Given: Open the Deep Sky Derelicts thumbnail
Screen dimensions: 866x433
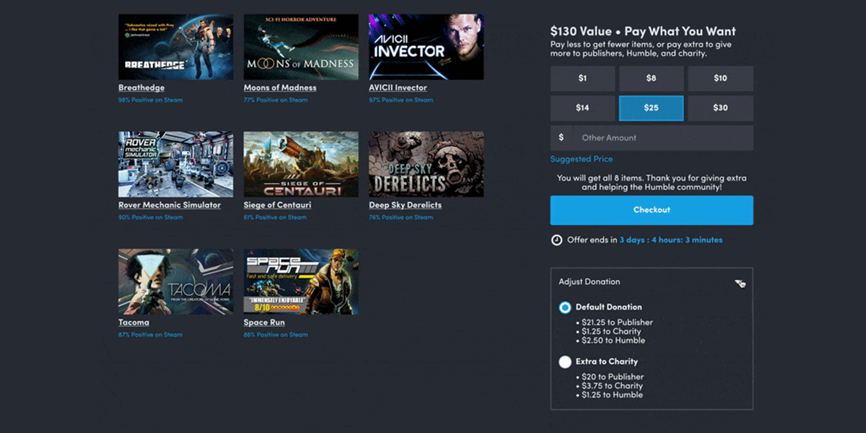Looking at the screenshot, I should 427,164.
